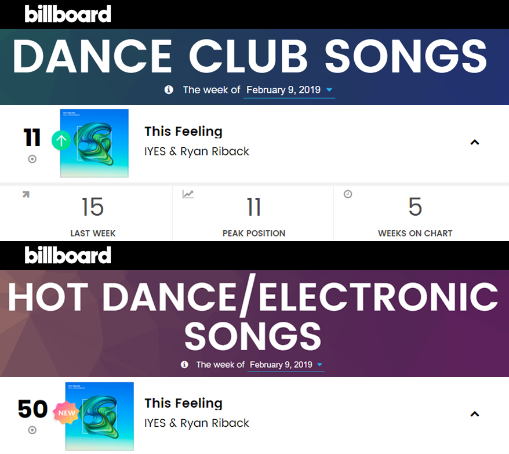The width and height of the screenshot is (509, 454).
Task: Click the info icon beside Dance Club Songs date
Action: pyautogui.click(x=169, y=90)
